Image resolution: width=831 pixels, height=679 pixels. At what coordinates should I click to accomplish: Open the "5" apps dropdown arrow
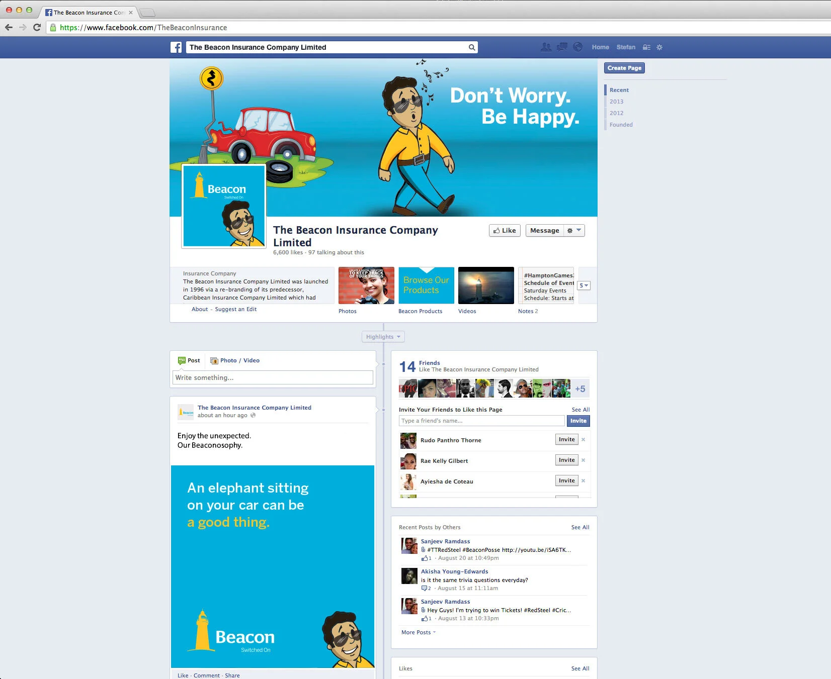[583, 285]
